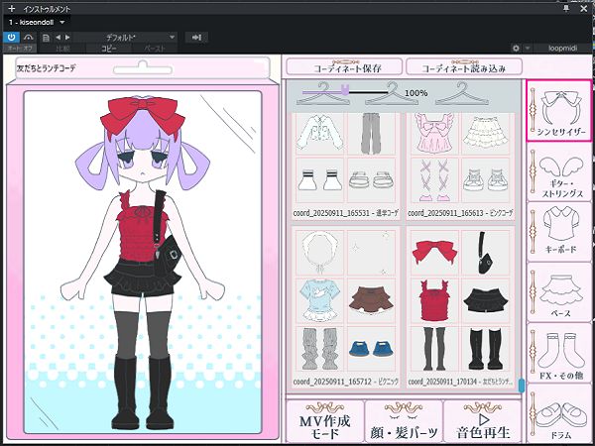This screenshot has height=446, width=595.
Task: Select the white frilled skirt thumbnail
Action: click(x=486, y=133)
